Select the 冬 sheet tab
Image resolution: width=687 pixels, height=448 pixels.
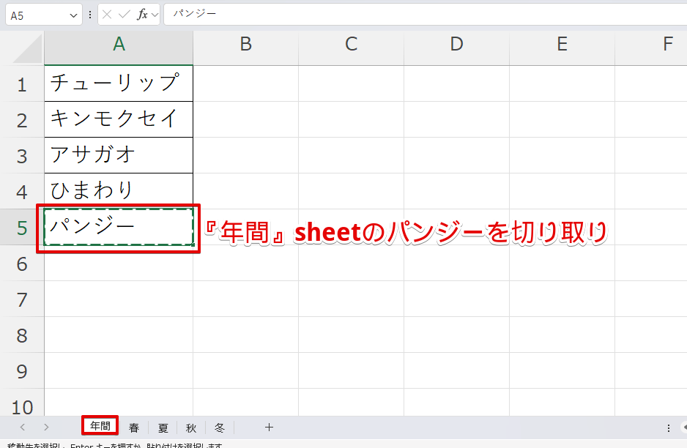(220, 428)
